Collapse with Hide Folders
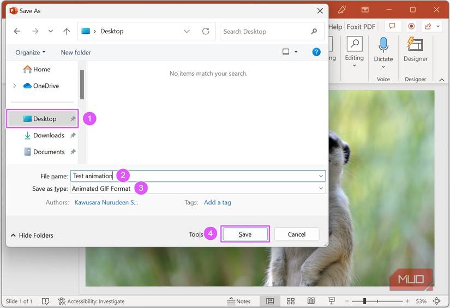The width and height of the screenshot is (450, 308). coord(32,235)
